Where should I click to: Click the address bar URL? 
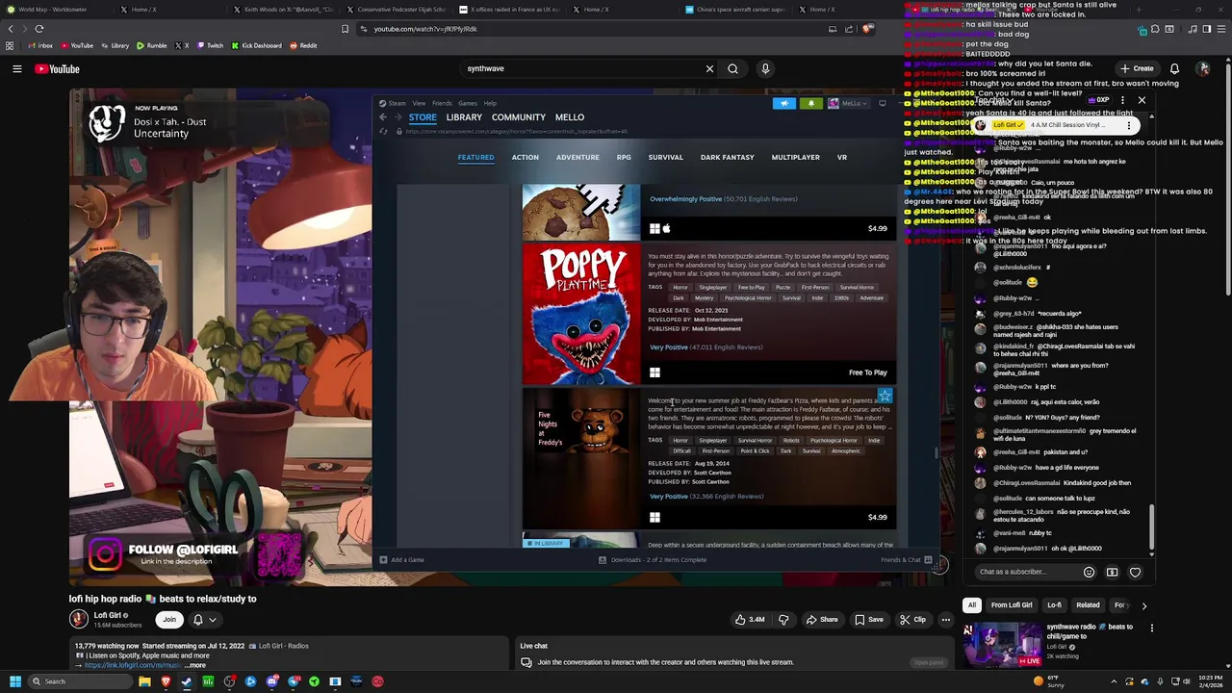tap(424, 29)
